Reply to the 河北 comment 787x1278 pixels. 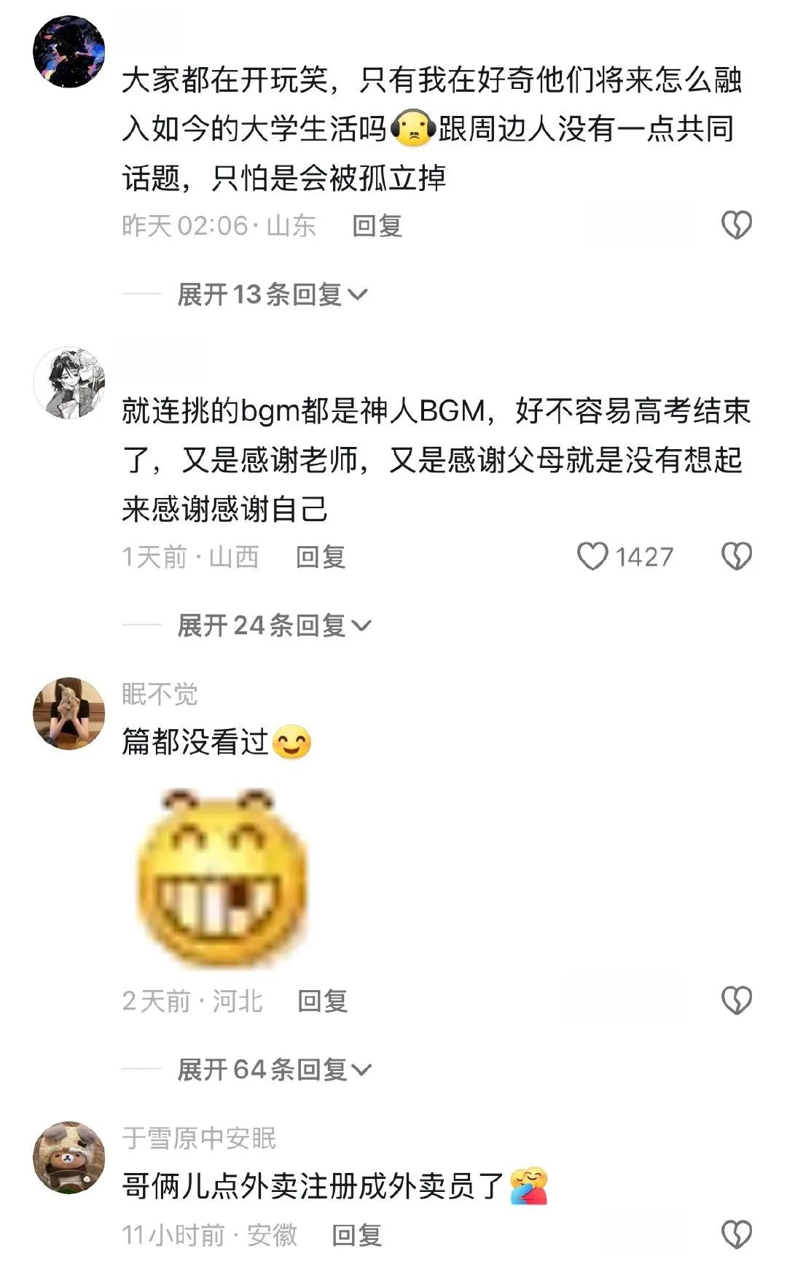(x=323, y=1001)
